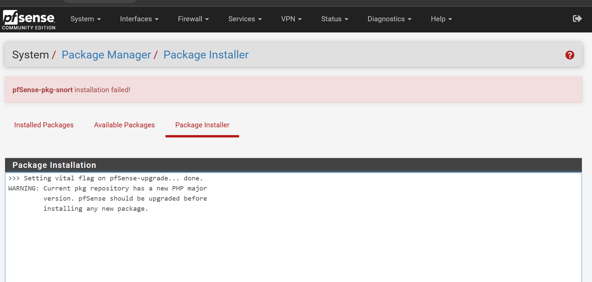The width and height of the screenshot is (592, 282).
Task: Open the Firewall dropdown menu
Action: [194, 19]
